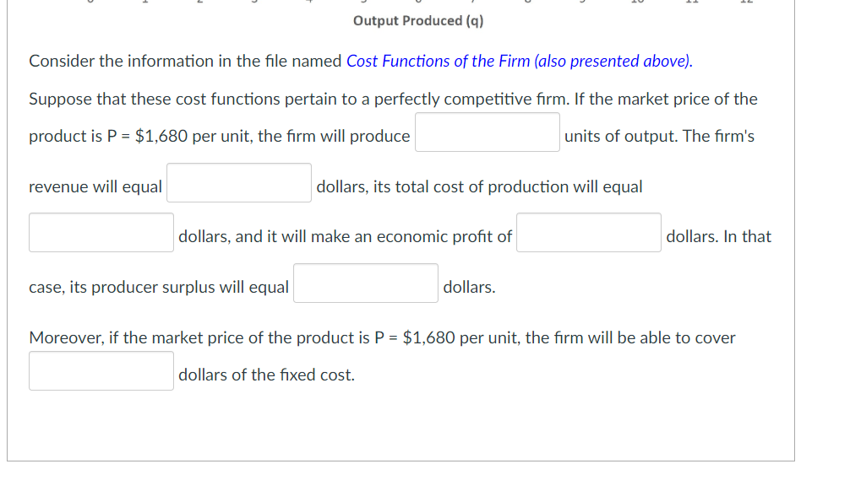Select the fixed cost input box
850x491 pixels.
[x=101, y=370]
